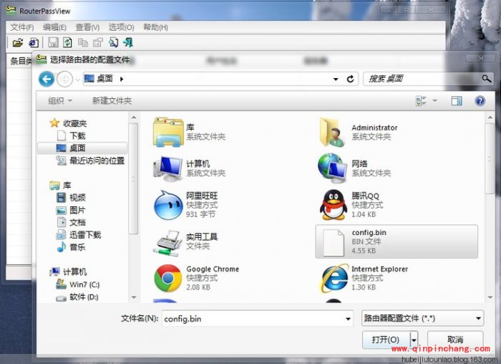The height and width of the screenshot is (364, 501).
Task: Click the 搜索 桌面 search field
Action: click(424, 79)
